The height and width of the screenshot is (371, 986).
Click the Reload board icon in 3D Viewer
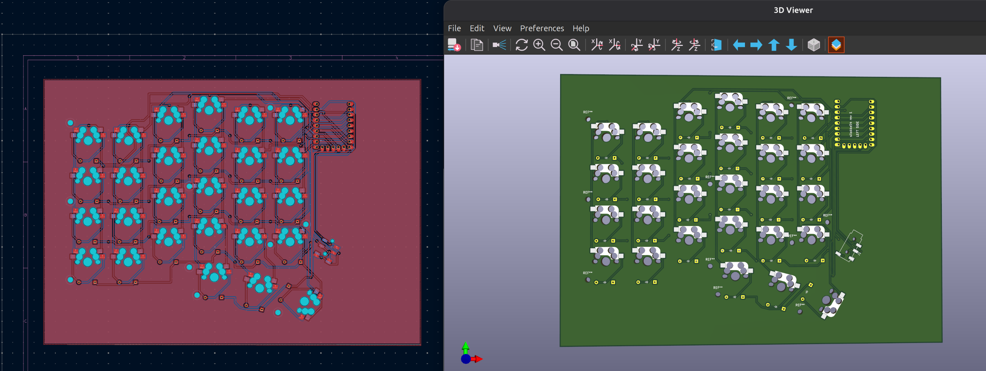[x=454, y=45]
